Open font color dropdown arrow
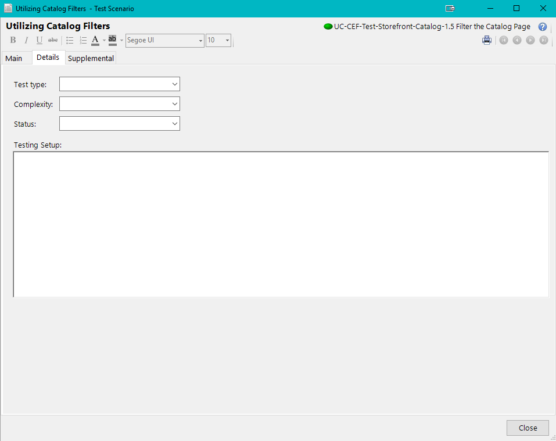556x441 pixels. click(x=104, y=41)
